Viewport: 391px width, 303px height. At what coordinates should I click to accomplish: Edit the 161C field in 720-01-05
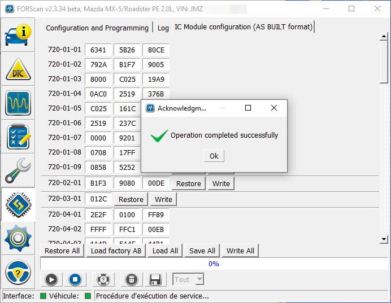click(x=127, y=109)
